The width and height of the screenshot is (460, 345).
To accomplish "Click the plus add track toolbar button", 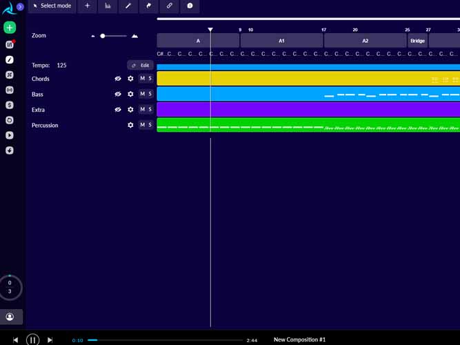I will [x=87, y=6].
